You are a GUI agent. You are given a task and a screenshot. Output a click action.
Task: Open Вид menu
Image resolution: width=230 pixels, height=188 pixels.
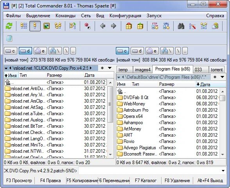(100, 16)
